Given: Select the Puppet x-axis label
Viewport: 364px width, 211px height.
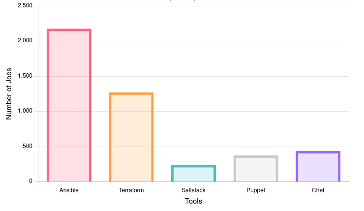Looking at the screenshot, I should tap(256, 190).
